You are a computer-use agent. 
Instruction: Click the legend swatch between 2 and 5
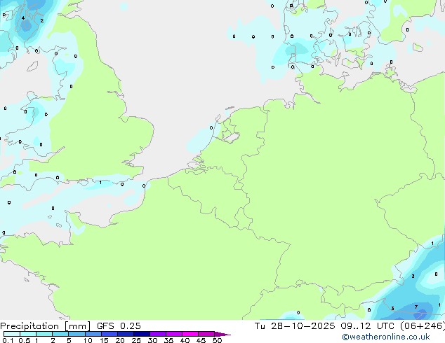pos(60,334)
